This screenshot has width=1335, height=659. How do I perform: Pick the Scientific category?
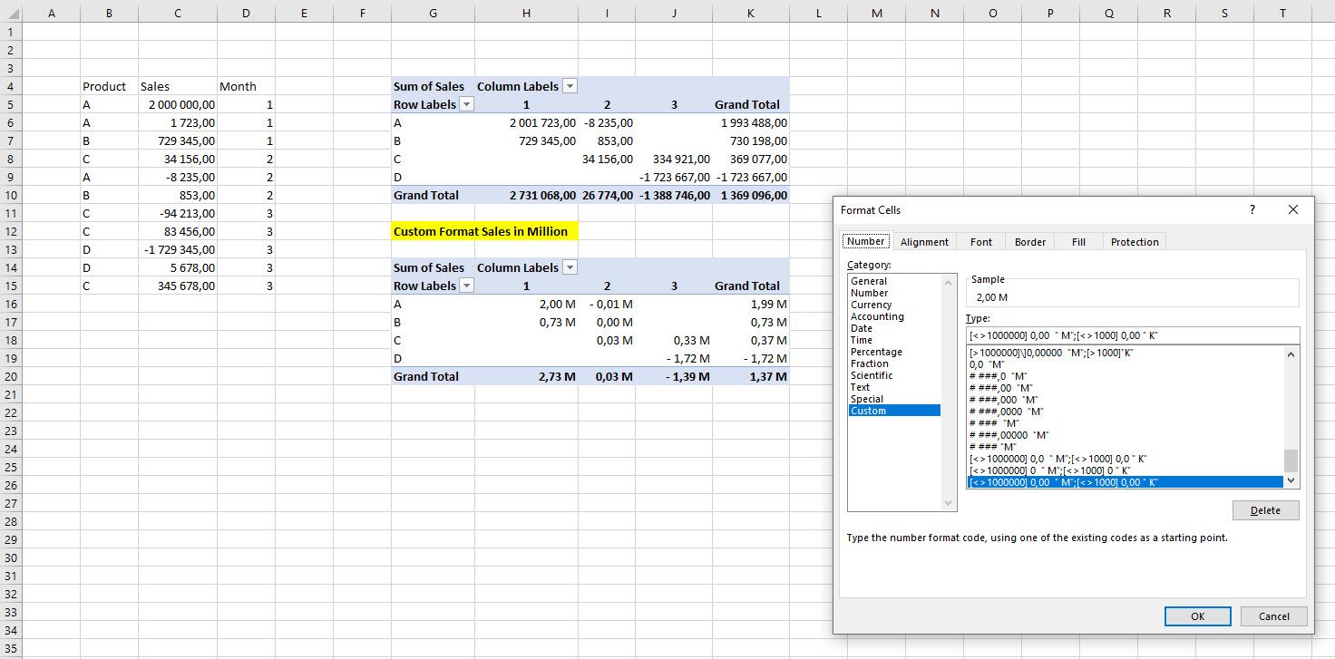pos(893,375)
